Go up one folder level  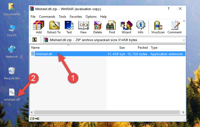(35, 40)
